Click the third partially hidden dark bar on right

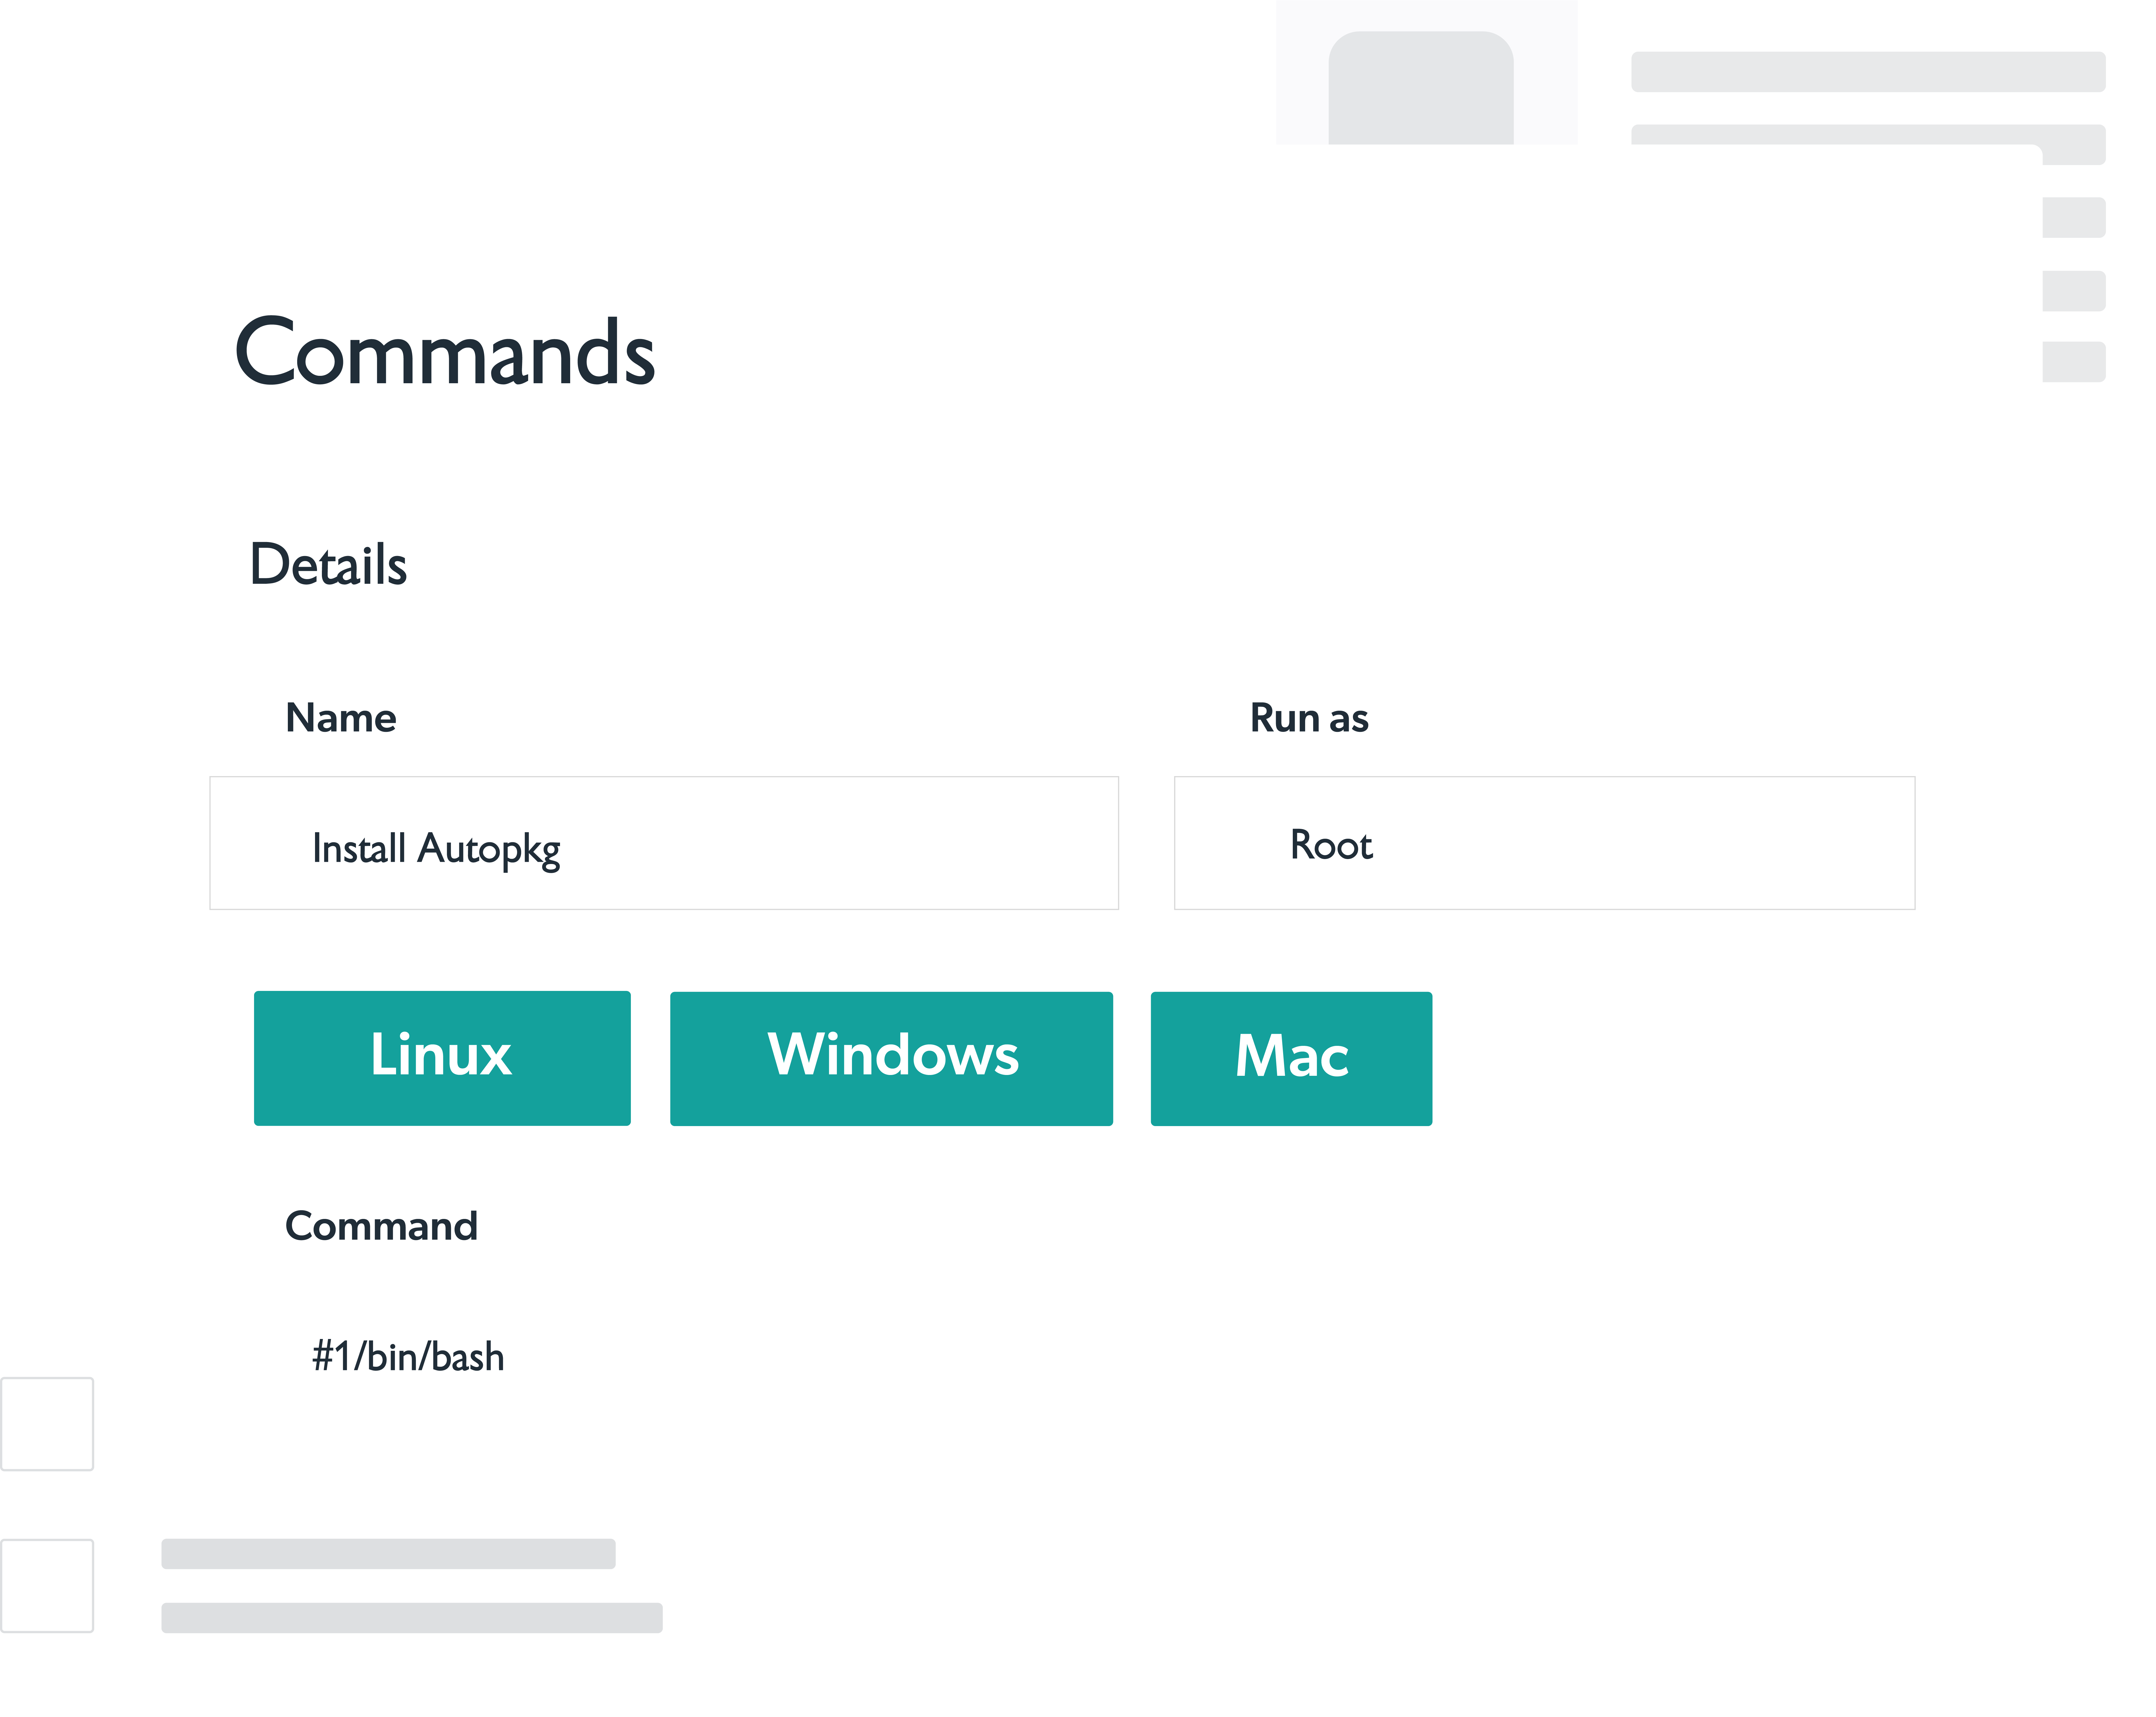2074,217
